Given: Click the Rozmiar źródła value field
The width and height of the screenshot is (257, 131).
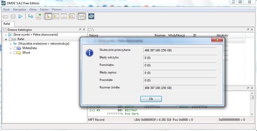Looking at the screenshot, I should (180, 88).
